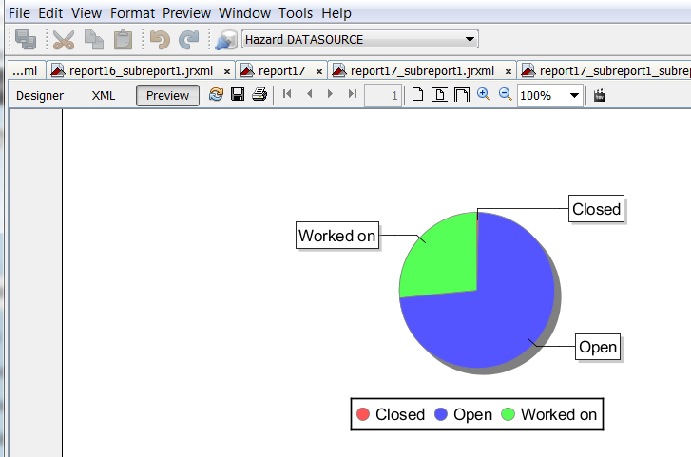691x457 pixels.
Task: Open the Preview menu
Action: [187, 13]
